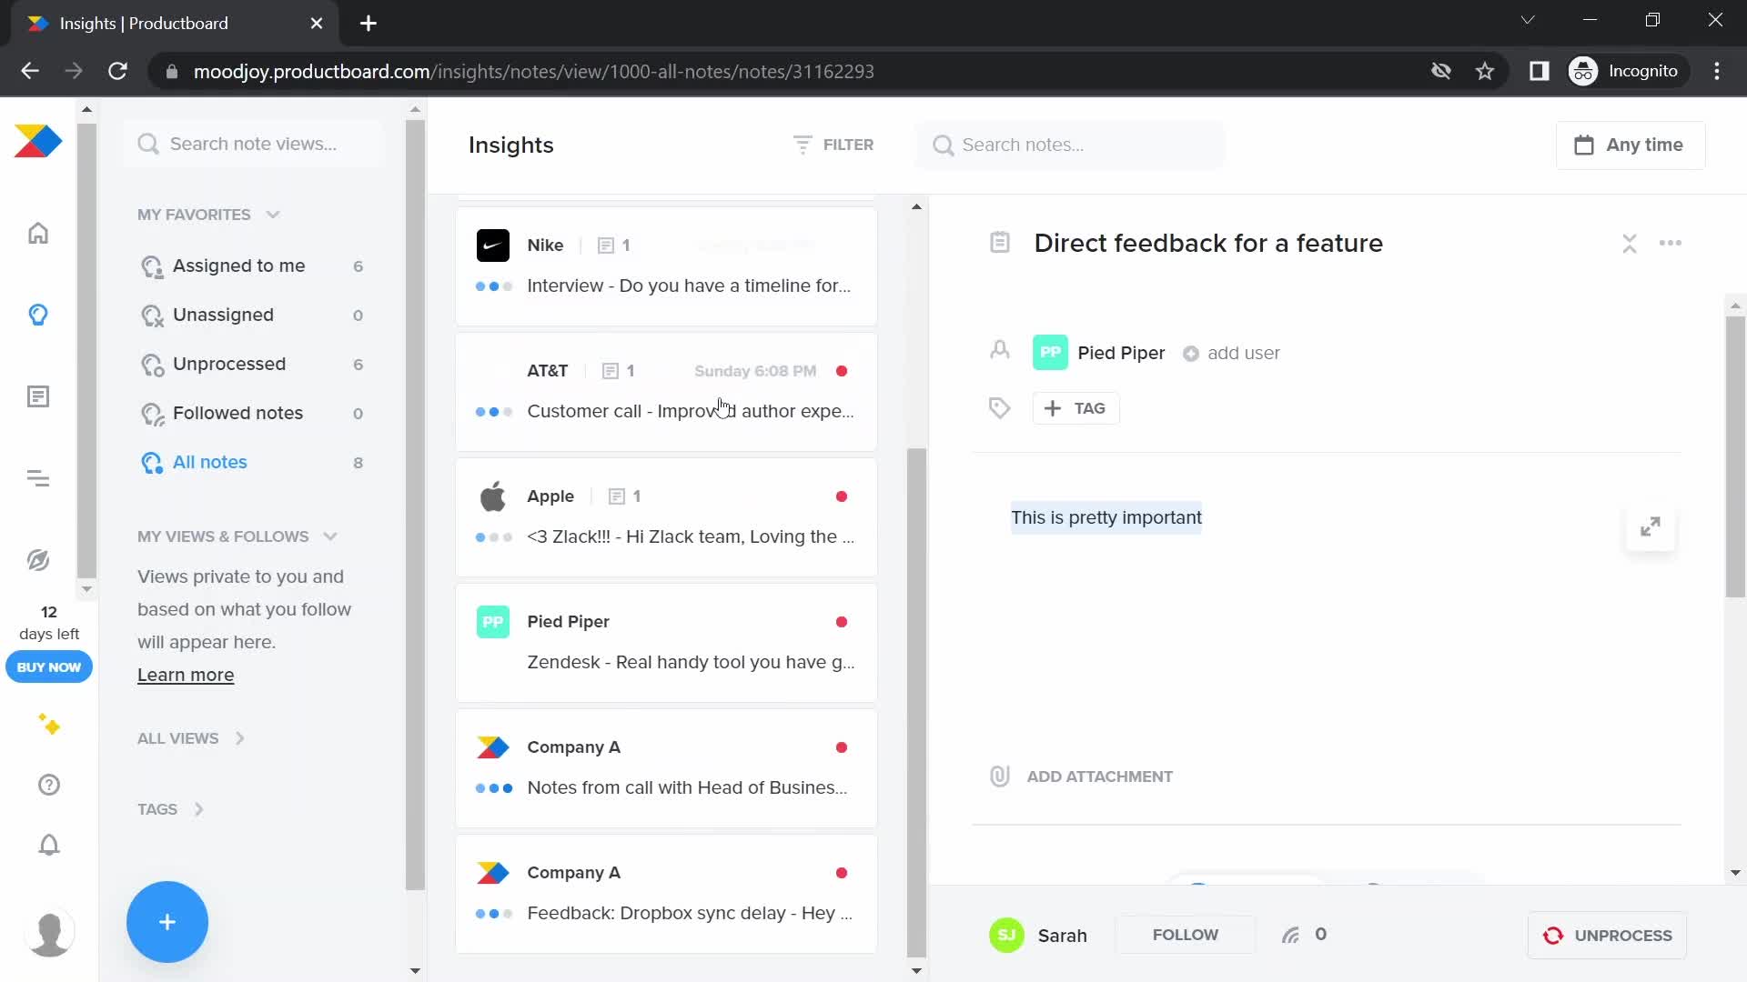Open Company A Dropbox sync feedback note
This screenshot has height=982, width=1747.
click(666, 894)
